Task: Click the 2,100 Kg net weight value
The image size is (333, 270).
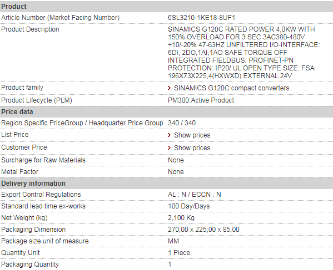Action: [x=181, y=218]
